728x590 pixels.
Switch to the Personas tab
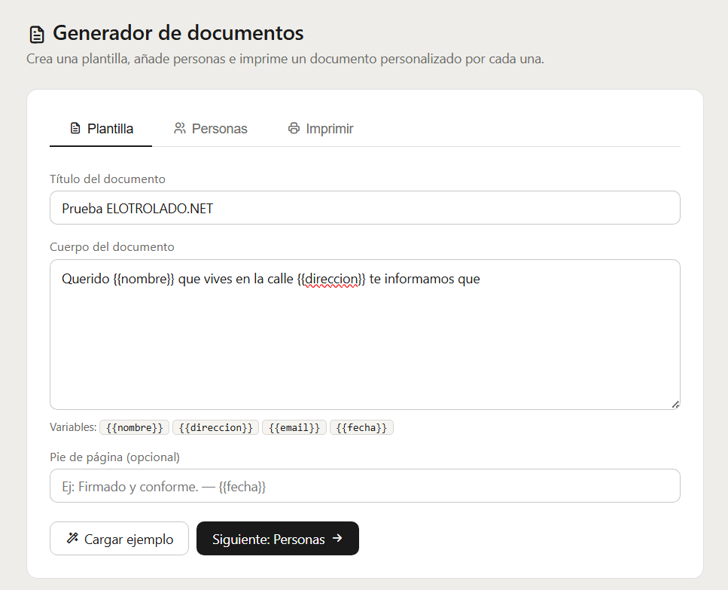point(210,129)
